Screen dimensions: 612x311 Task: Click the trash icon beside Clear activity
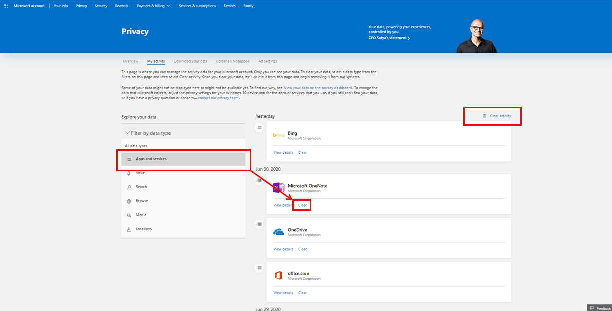click(x=484, y=116)
